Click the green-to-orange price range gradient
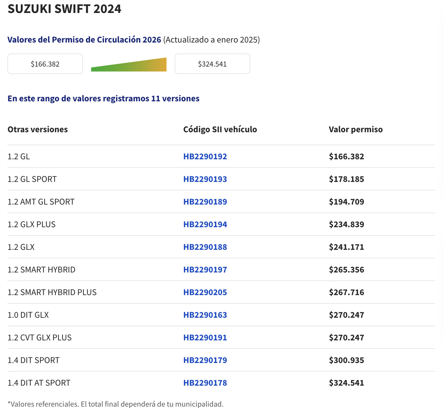Image resolution: width=444 pixels, height=408 pixels. pyautogui.click(x=129, y=66)
